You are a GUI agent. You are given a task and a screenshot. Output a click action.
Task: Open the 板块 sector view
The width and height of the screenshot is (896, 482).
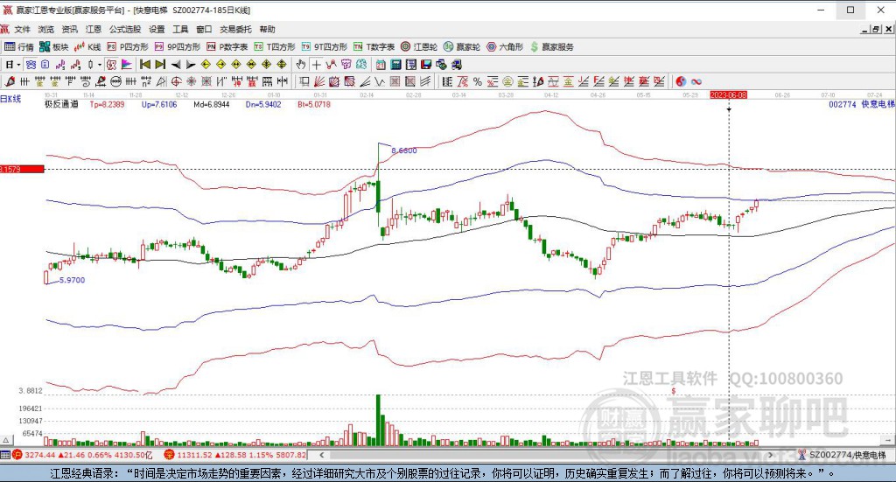(54, 47)
